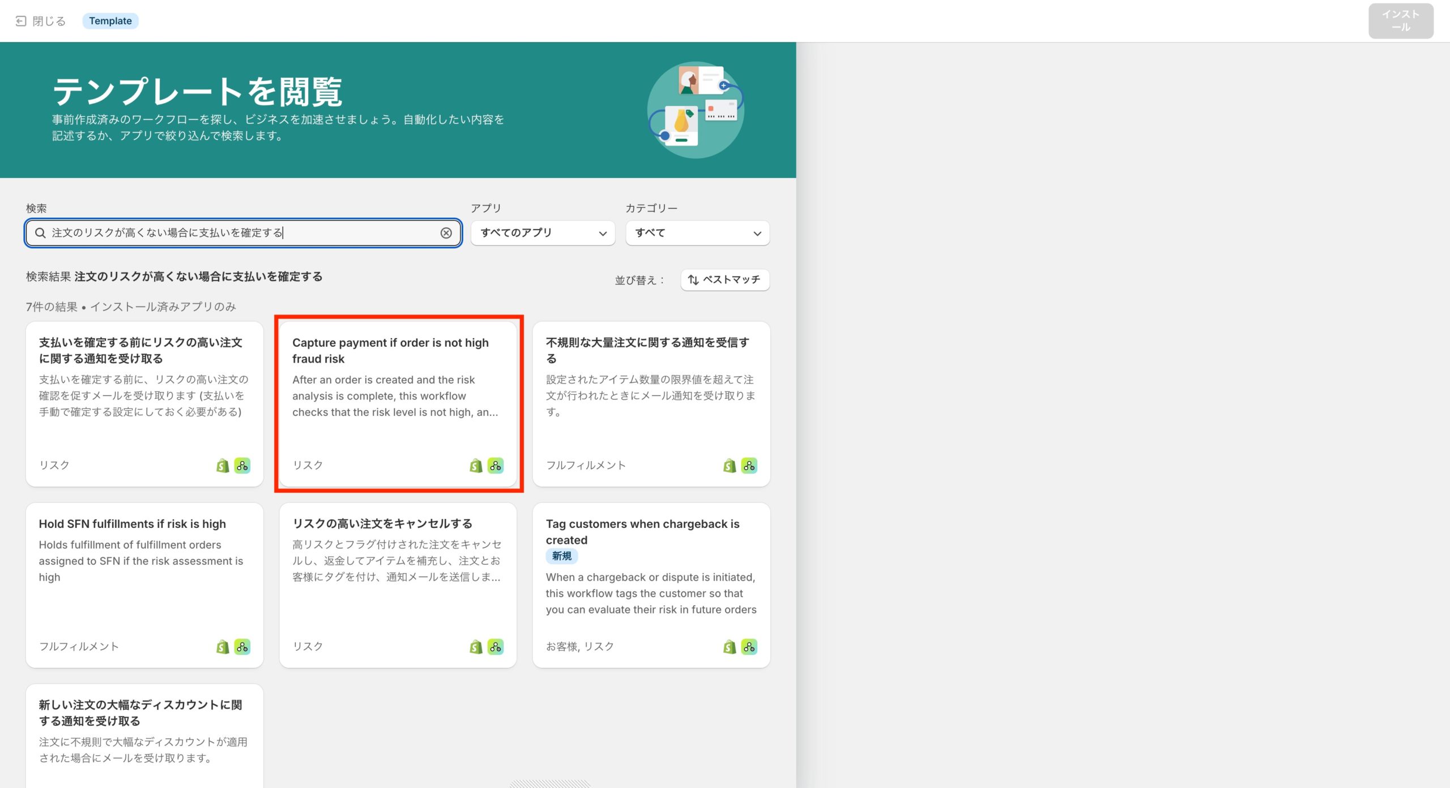This screenshot has width=1450, height=788.
Task: Click Shopify icon on the リスクの高い注文をキャンセル card
Action: click(x=476, y=647)
